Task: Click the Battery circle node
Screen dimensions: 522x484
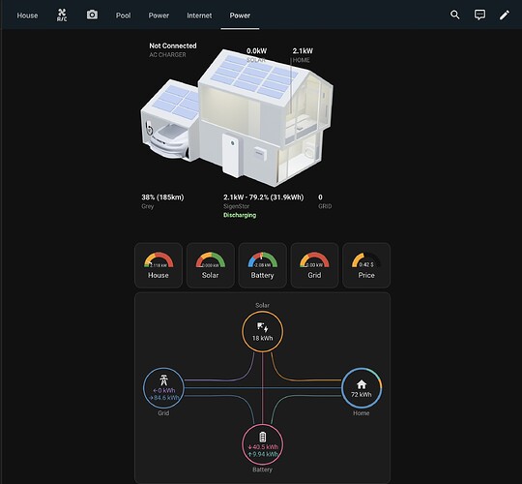Action: click(x=262, y=444)
